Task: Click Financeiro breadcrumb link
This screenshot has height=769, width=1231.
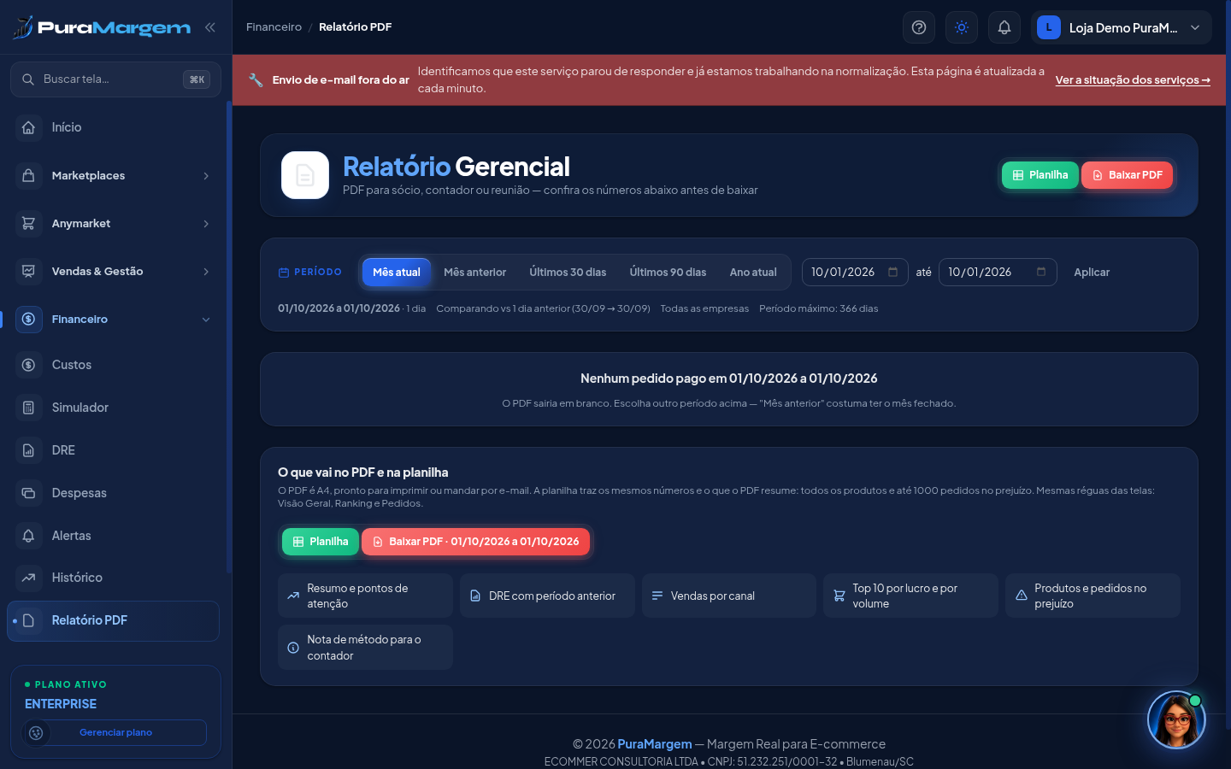Action: pos(274,27)
